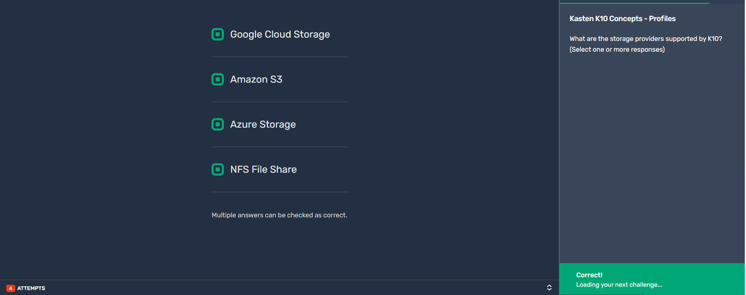Uncheck the NFS File Share checkbox
The height and width of the screenshot is (295, 746).
coord(218,169)
